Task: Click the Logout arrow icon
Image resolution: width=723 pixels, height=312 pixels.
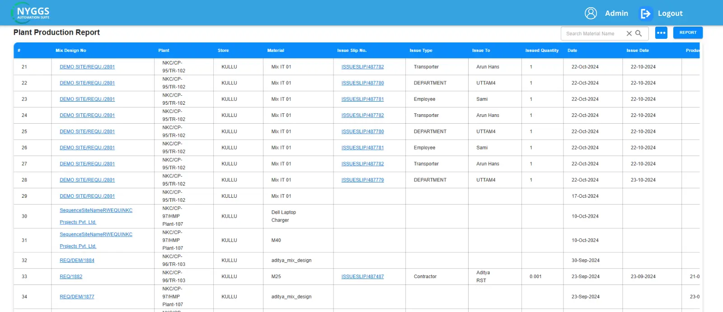Action: pos(646,14)
